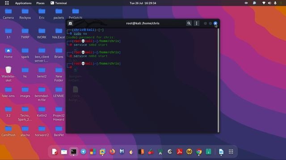Screen dimensions: 286x160
Task: Open the Applications menu
Action: pos(23,3)
